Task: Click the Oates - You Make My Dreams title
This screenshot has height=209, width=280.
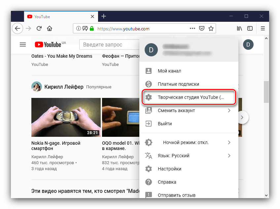Action: [x=62, y=56]
